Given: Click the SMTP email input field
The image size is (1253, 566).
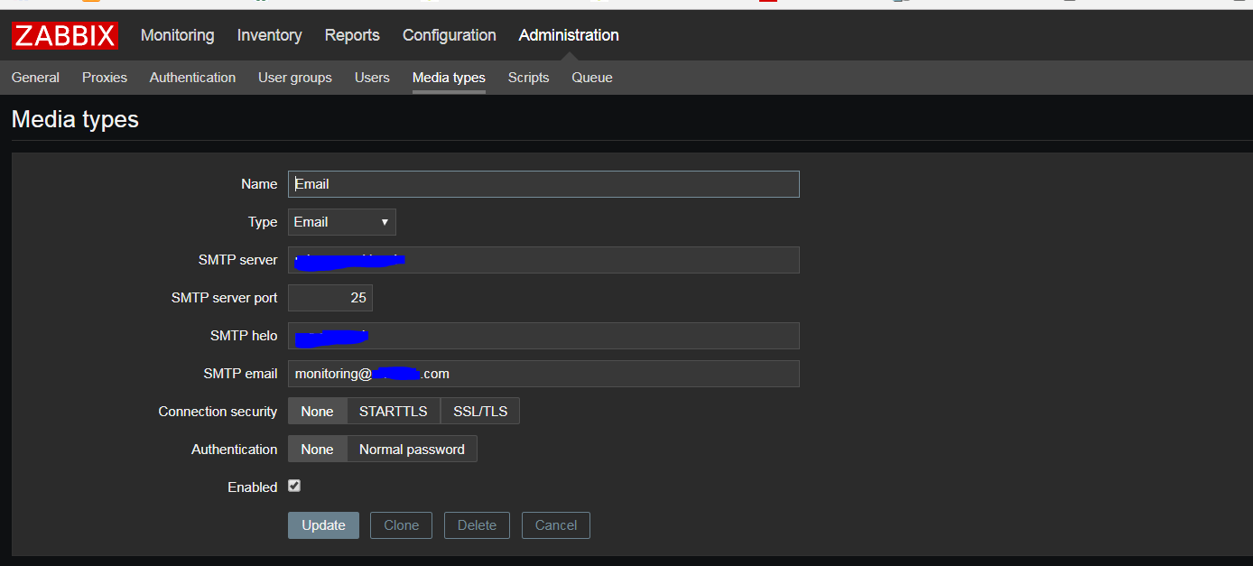Looking at the screenshot, I should 543,373.
